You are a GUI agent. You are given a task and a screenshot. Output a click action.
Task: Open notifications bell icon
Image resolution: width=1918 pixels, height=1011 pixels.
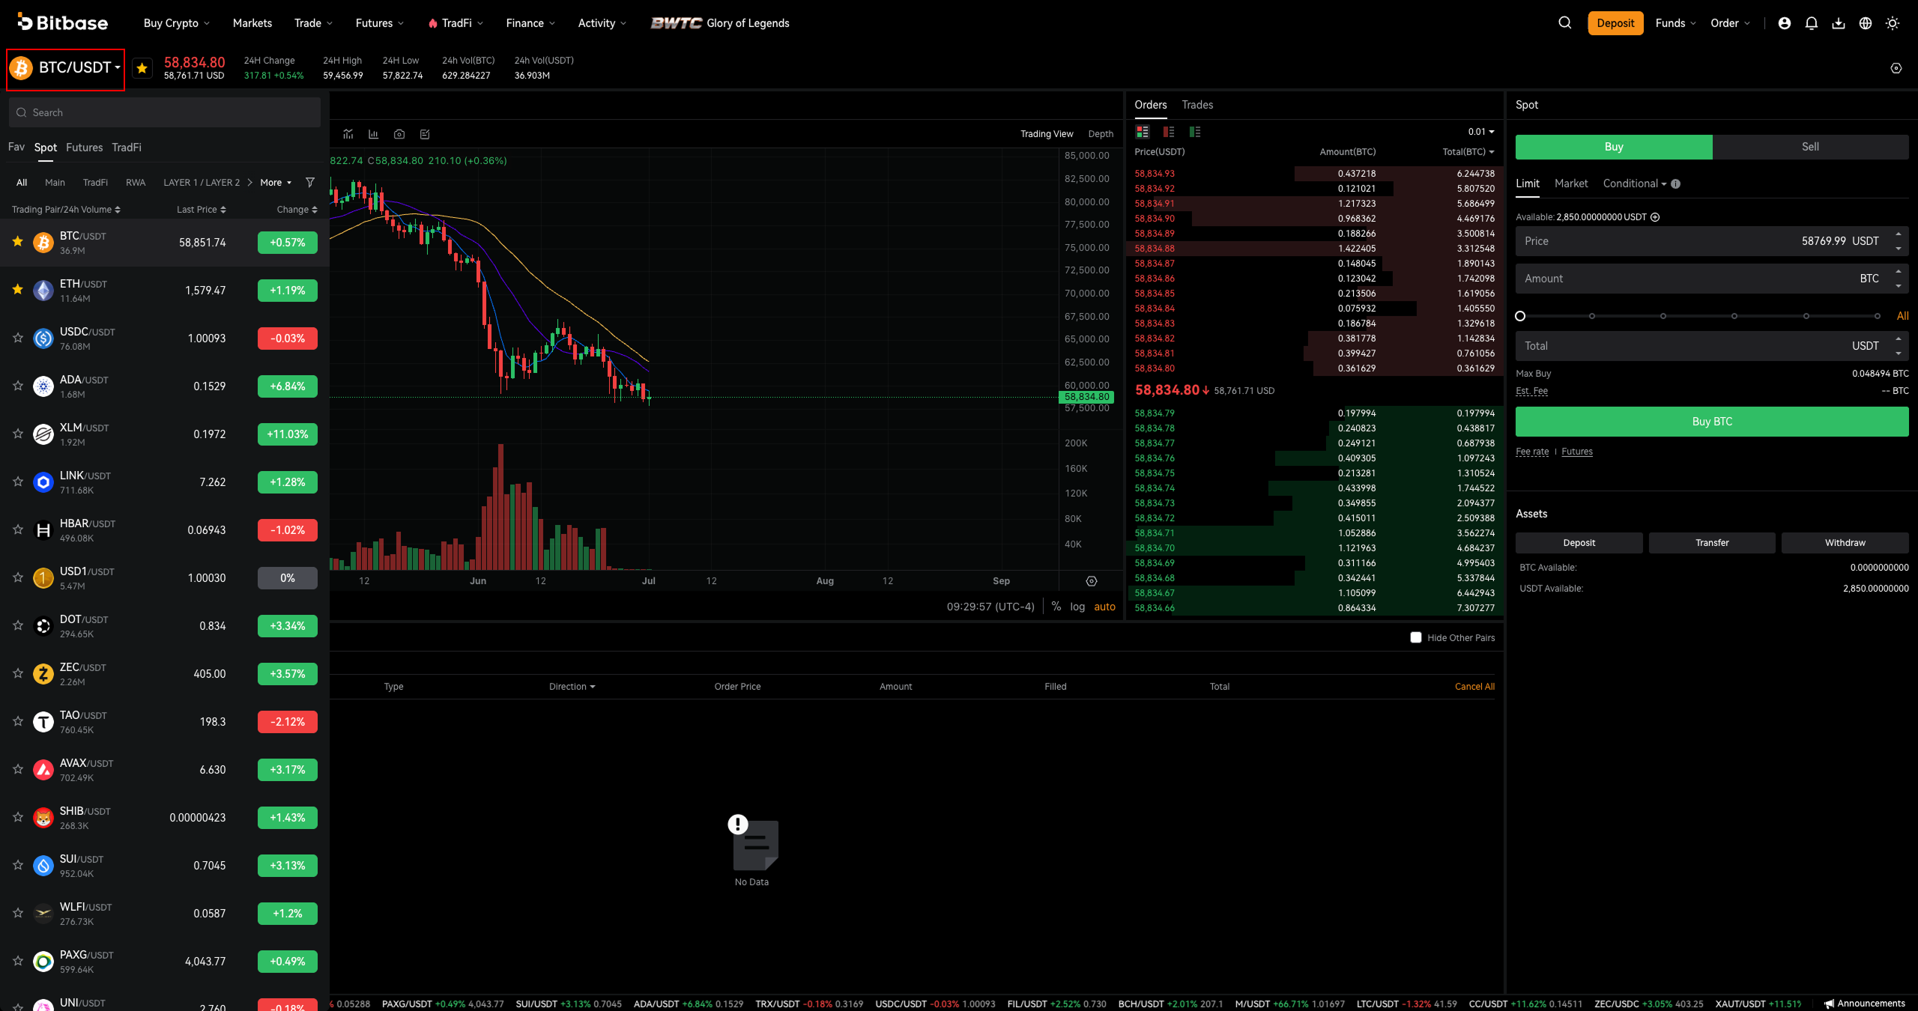click(x=1812, y=23)
